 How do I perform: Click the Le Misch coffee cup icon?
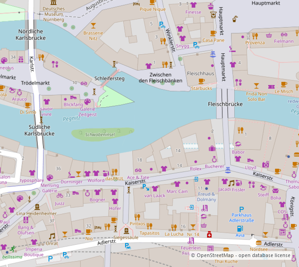(284, 84)
